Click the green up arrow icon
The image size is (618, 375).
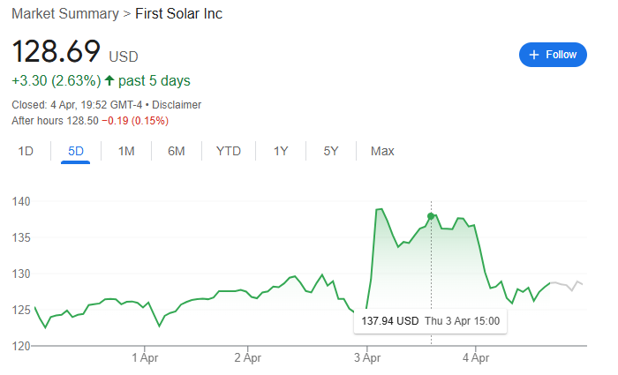click(x=109, y=81)
